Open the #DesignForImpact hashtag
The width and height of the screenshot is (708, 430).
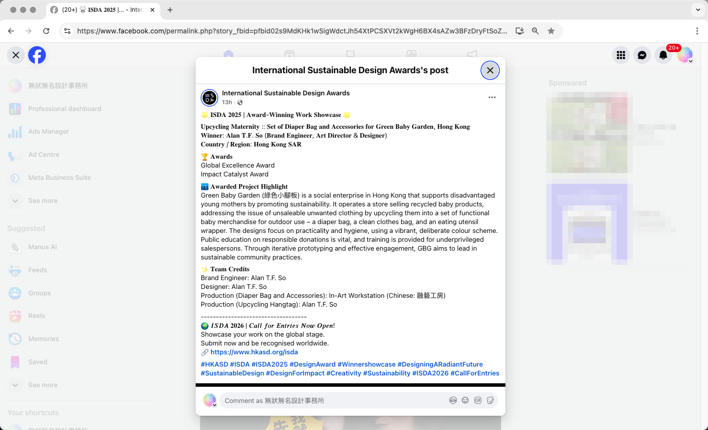[x=295, y=373]
